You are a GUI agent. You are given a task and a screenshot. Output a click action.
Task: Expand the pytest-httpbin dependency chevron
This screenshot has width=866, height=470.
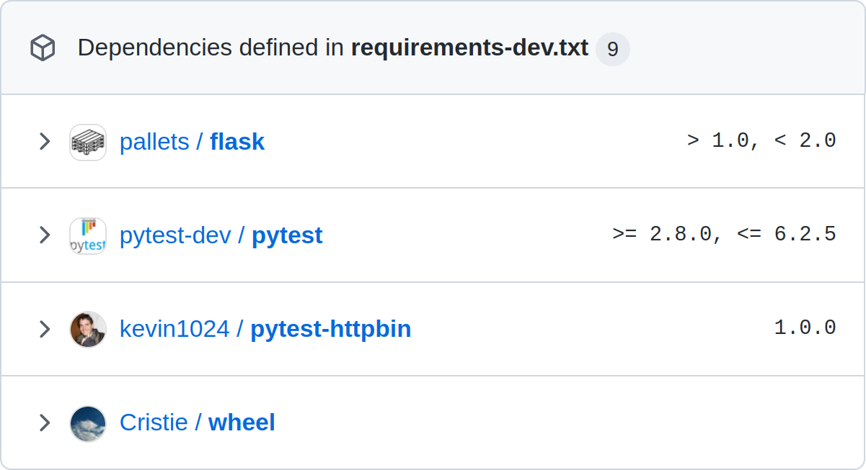[45, 329]
